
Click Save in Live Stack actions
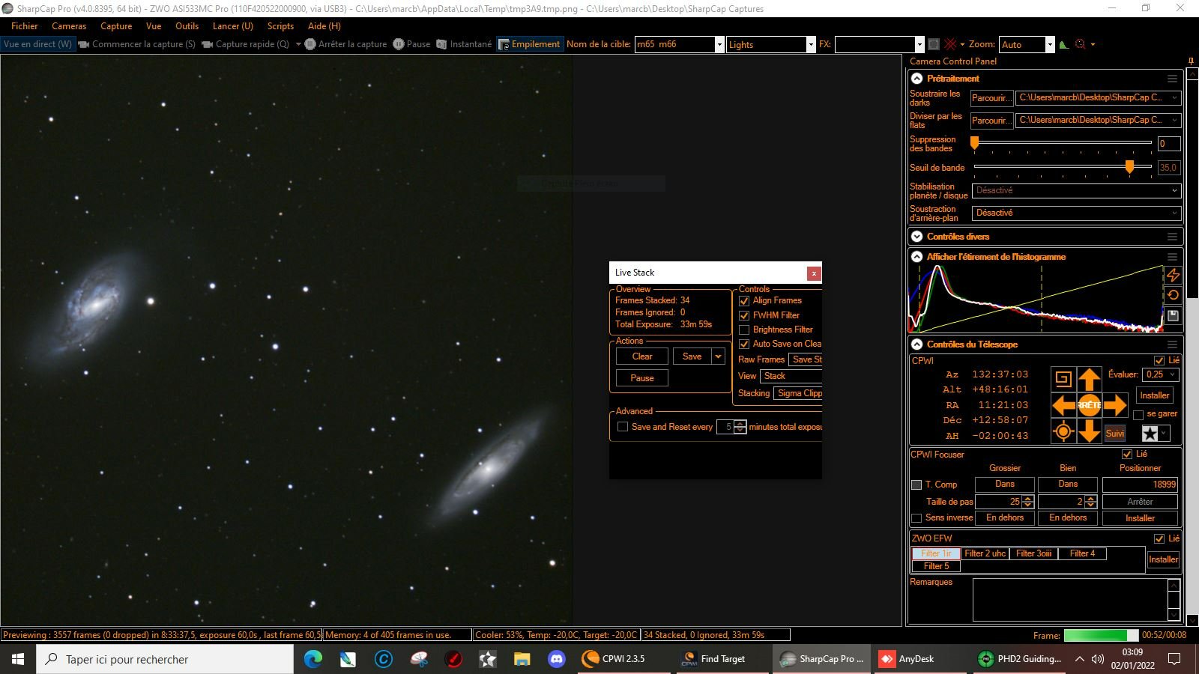pos(692,356)
